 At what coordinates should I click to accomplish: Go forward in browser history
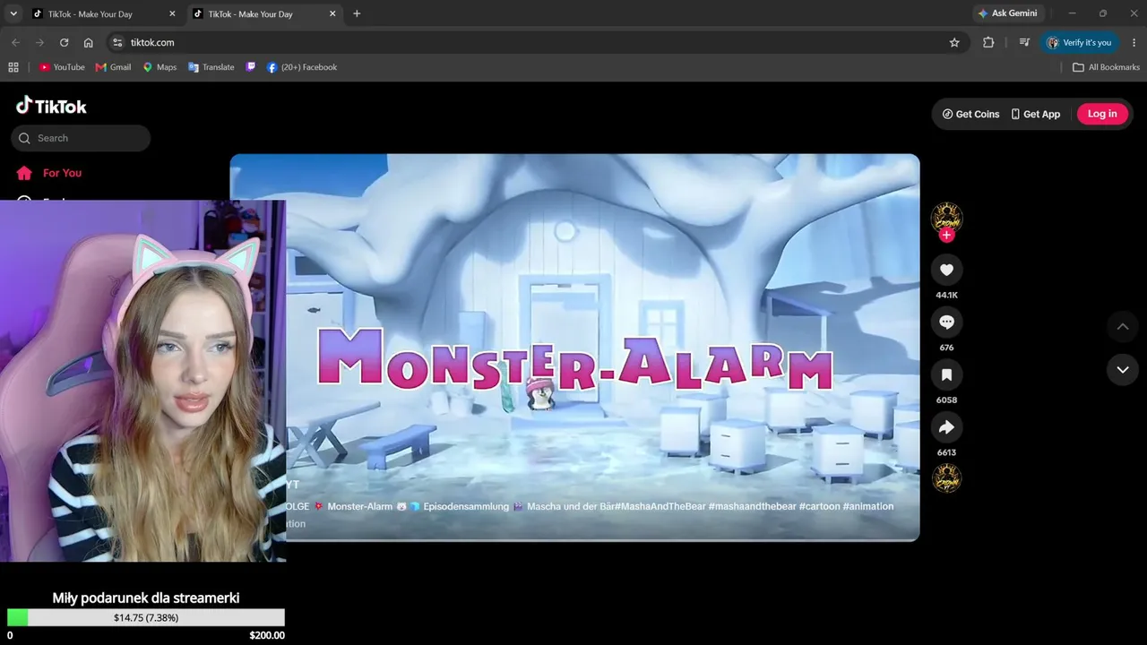pyautogui.click(x=39, y=42)
